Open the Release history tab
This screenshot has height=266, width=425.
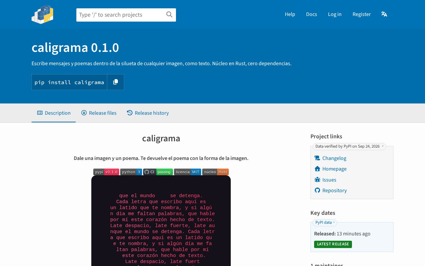[x=148, y=113]
